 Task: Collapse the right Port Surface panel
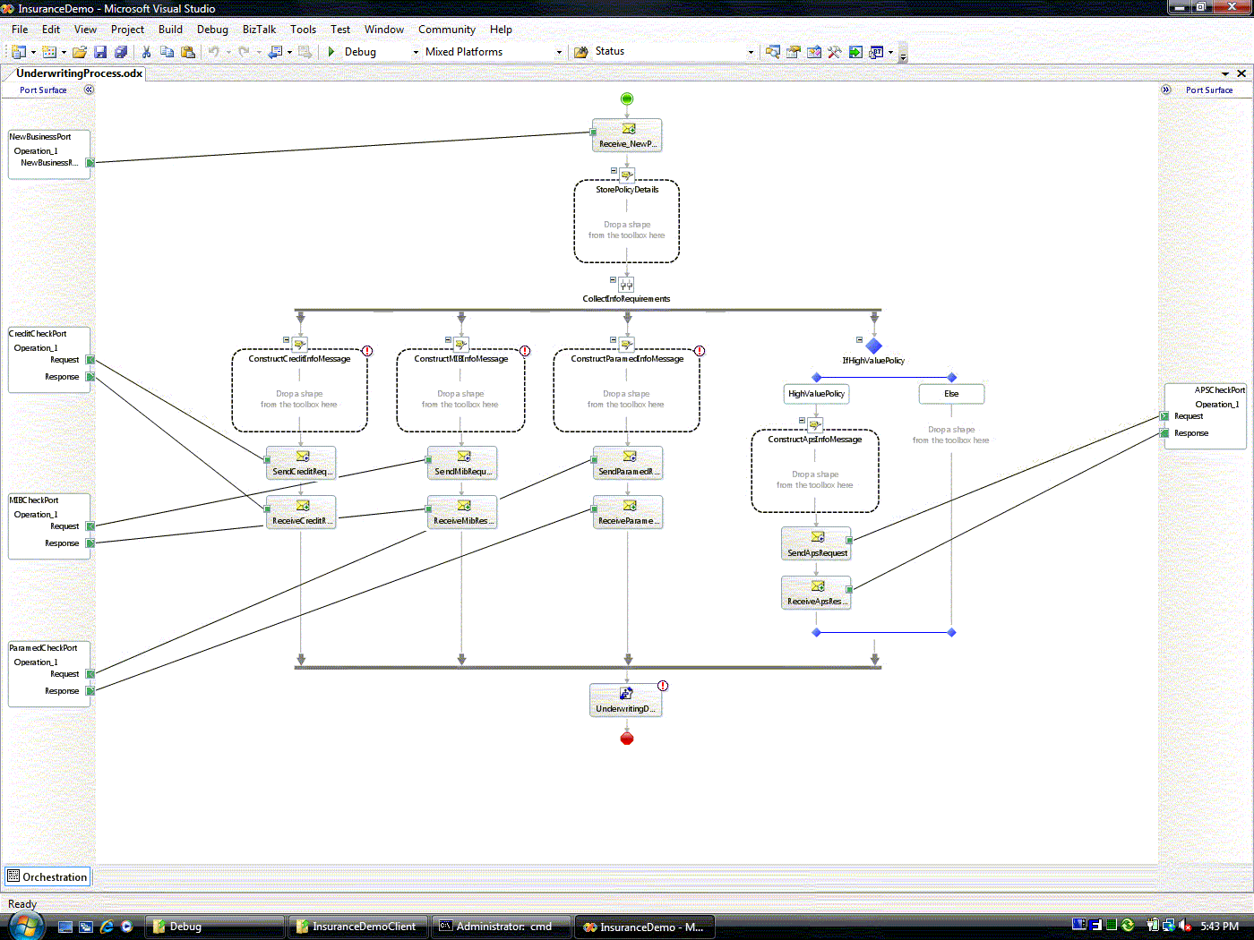click(x=1165, y=90)
